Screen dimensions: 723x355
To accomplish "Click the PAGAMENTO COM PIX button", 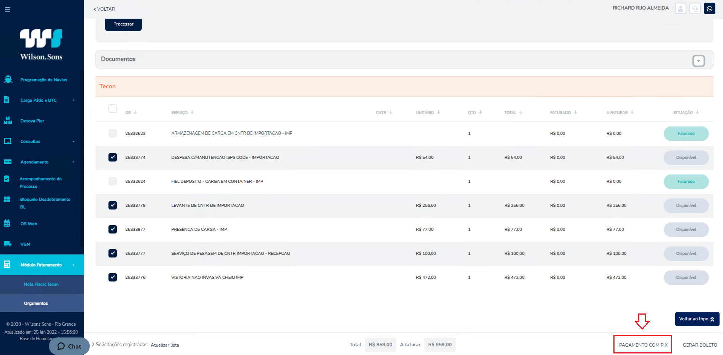I will point(643,345).
